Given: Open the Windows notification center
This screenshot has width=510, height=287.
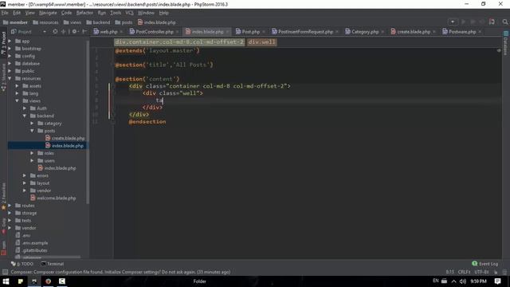Looking at the screenshot, I should (497, 281).
